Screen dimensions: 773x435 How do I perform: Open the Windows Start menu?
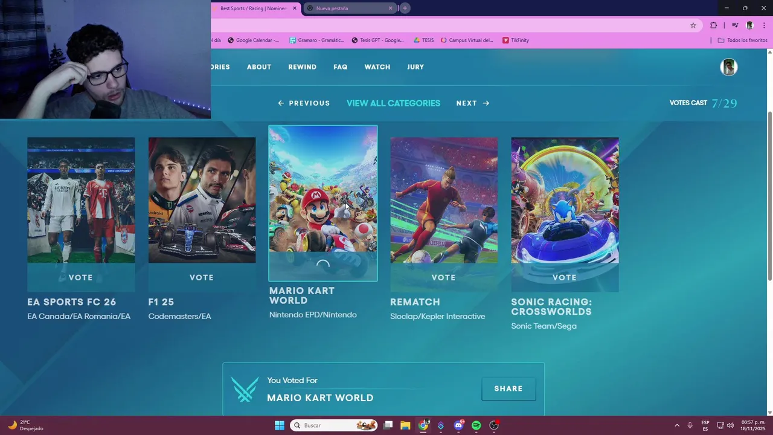pos(280,425)
